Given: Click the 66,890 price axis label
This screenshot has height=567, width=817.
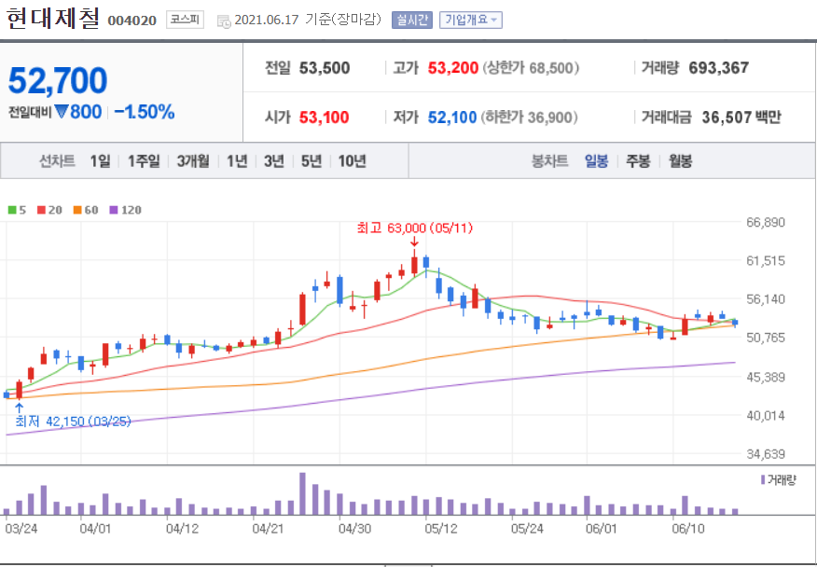Looking at the screenshot, I should pyautogui.click(x=766, y=223).
